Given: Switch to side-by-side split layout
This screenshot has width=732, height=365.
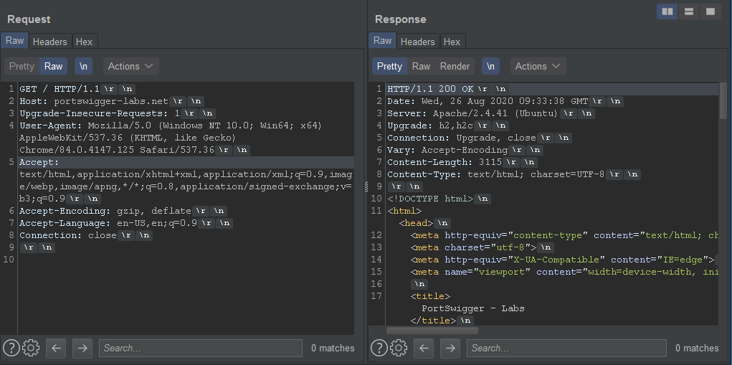Looking at the screenshot, I should pos(667,11).
